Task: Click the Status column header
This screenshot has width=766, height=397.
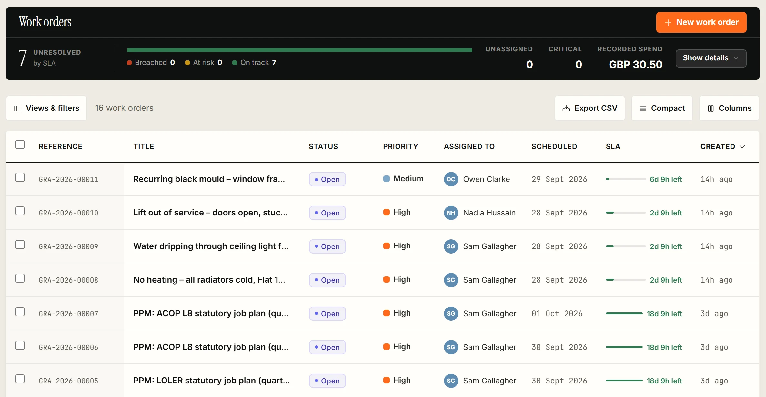Action: 323,147
